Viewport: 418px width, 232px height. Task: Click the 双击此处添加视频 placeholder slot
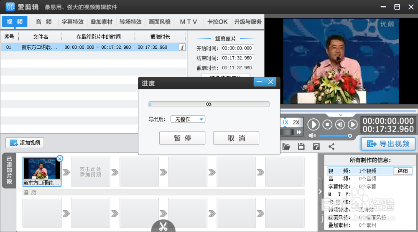91,172
